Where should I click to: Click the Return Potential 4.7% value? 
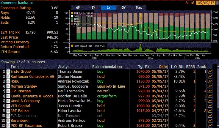click(x=54, y=47)
